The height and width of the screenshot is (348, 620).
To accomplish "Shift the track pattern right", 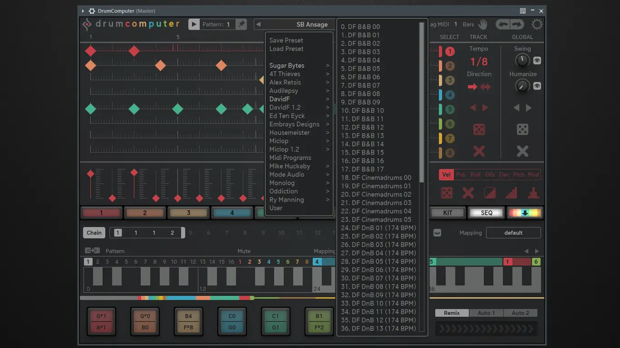I will pyautogui.click(x=485, y=108).
